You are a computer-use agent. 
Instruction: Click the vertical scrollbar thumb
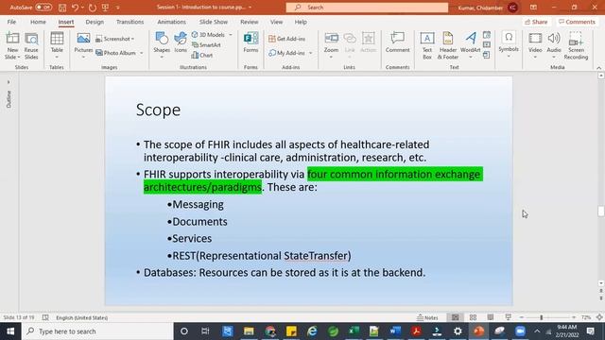pyautogui.click(x=601, y=211)
